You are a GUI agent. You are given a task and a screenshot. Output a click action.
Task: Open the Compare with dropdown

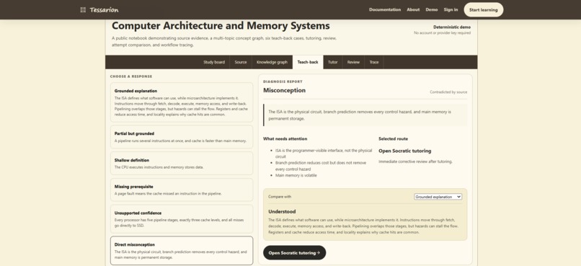438,197
